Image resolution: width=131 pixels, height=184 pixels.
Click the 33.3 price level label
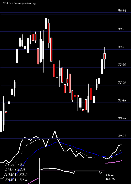point(121,47)
